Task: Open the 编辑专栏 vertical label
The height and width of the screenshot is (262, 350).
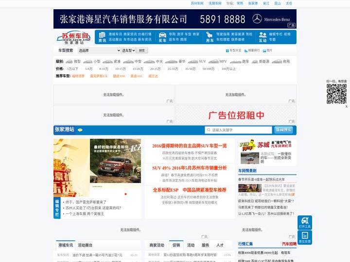Action: tap(57, 208)
